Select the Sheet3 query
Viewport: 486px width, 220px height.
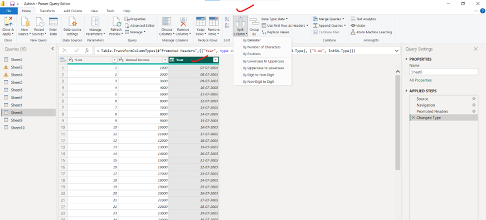[28, 67]
